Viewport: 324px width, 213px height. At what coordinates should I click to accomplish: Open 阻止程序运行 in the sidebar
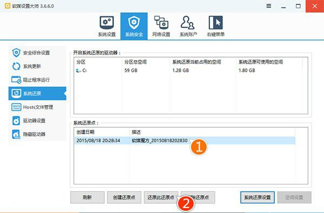coord(37,80)
